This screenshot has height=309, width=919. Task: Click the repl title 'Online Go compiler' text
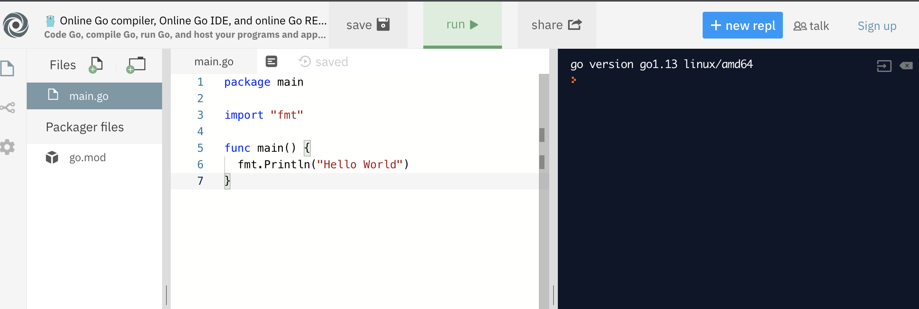(x=193, y=20)
